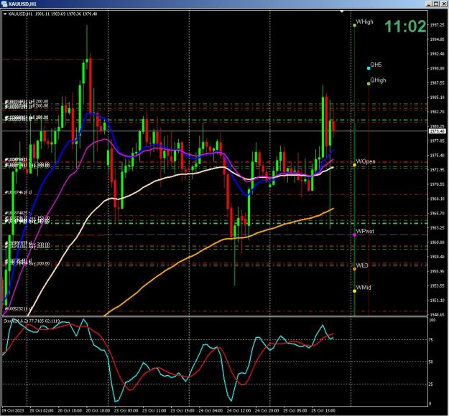Select the #100874825 order line label

pyautogui.click(x=18, y=213)
